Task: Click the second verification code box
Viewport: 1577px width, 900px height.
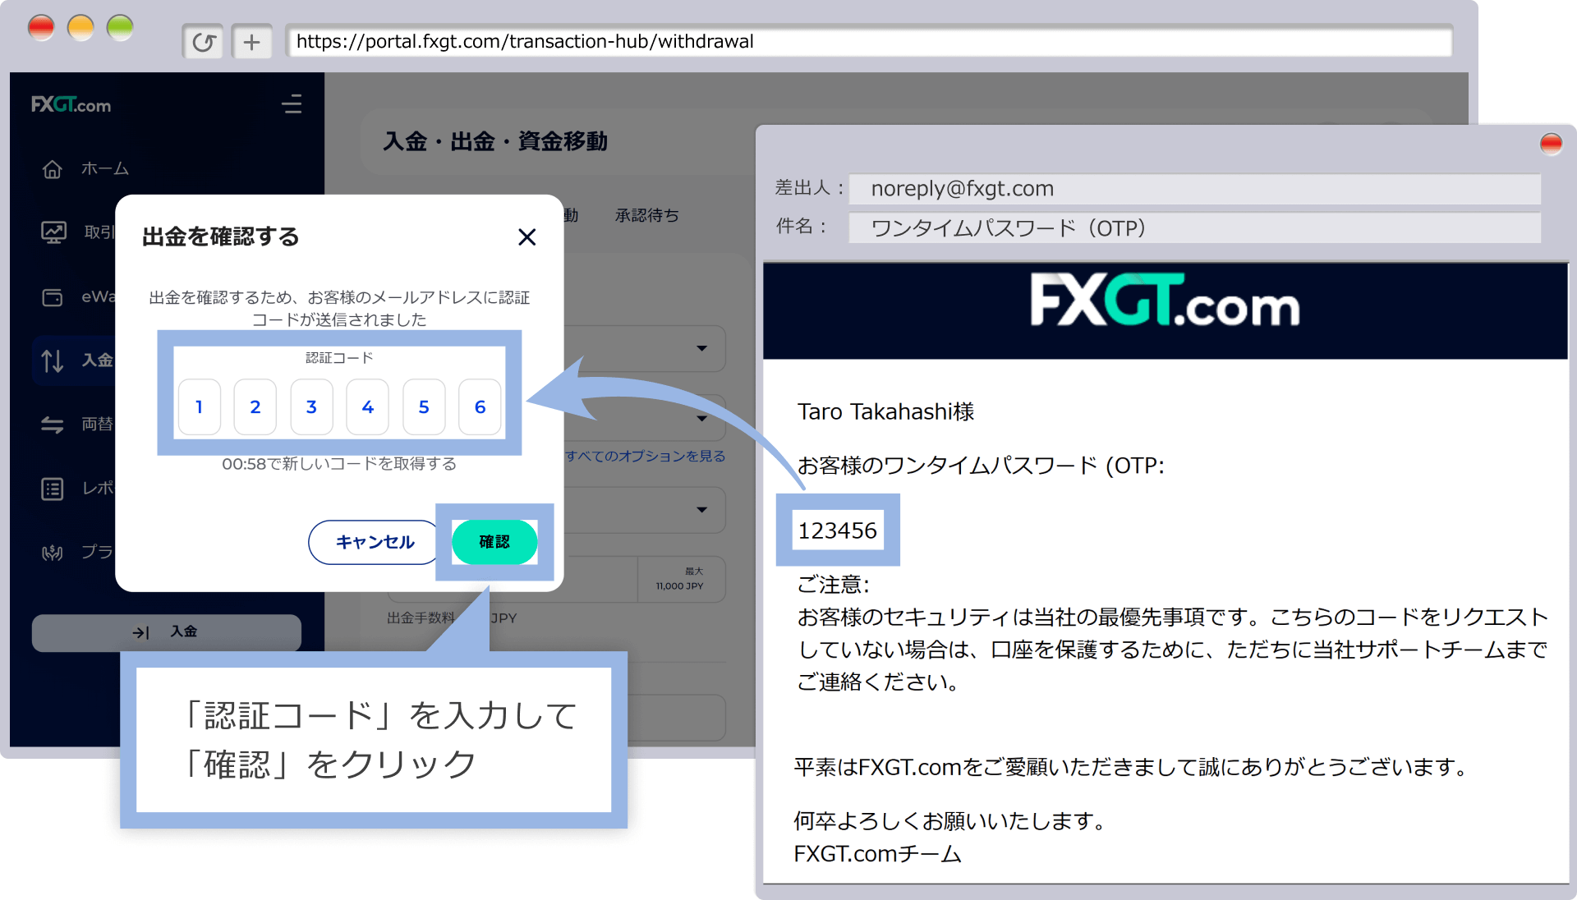Action: [x=255, y=406]
